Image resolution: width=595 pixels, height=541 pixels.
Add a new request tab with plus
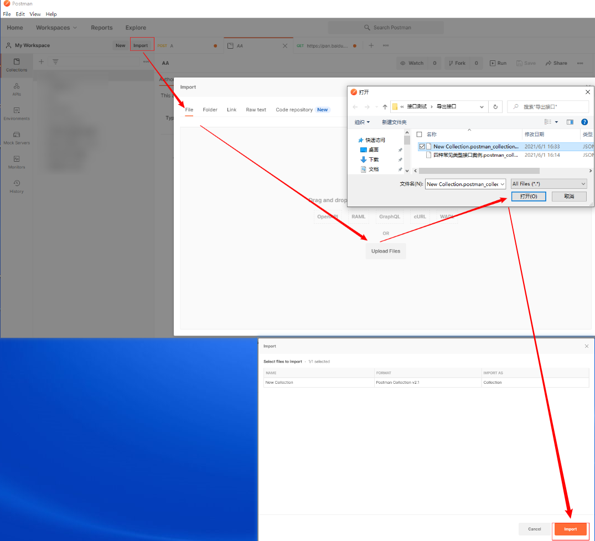pyautogui.click(x=371, y=45)
